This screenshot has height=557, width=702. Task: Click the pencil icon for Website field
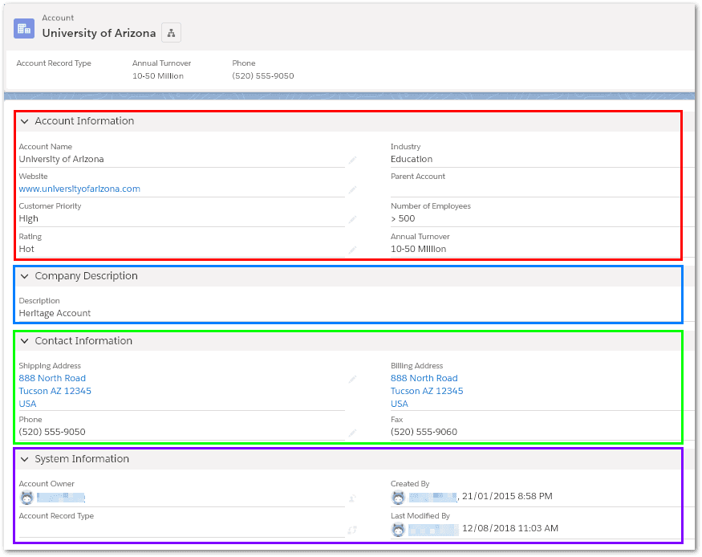351,190
